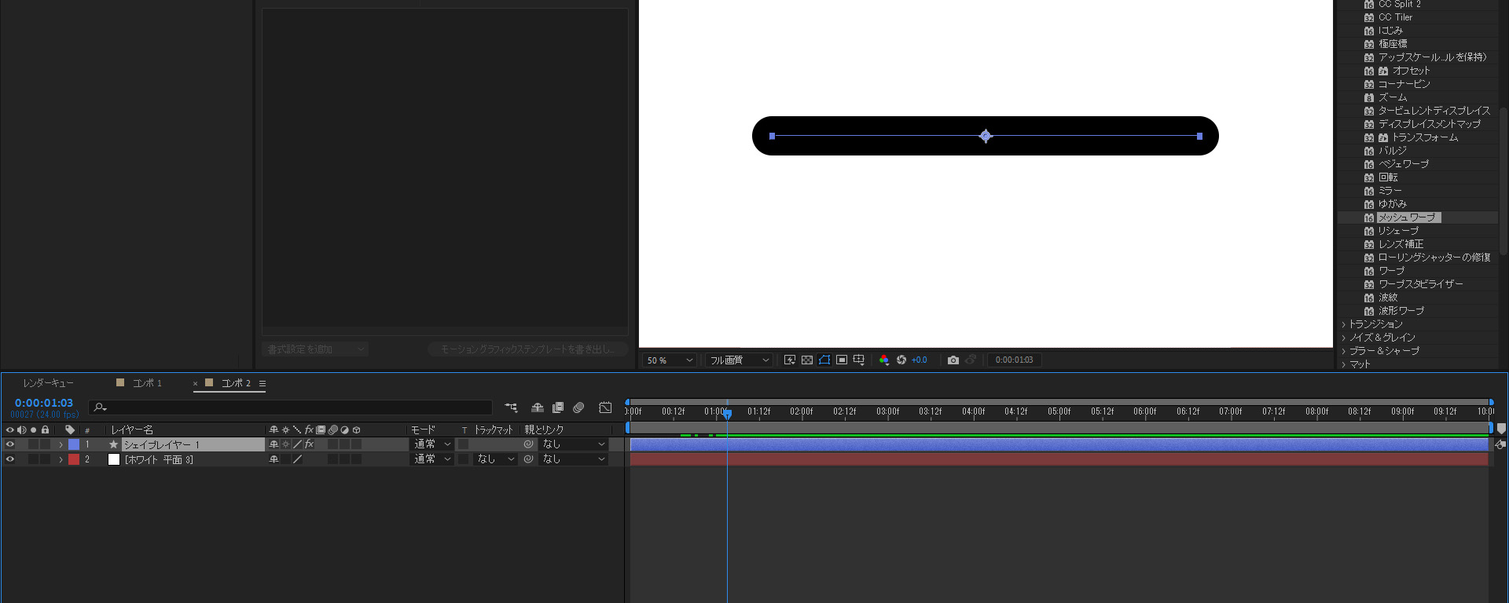Viewport: 1509px width, 603px height.
Task: Click the red label swatch of ホワイト 平面 3
Action: (x=74, y=459)
